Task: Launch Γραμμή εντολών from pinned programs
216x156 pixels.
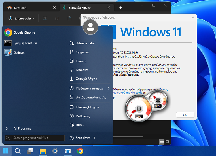Action: [x=34, y=43]
